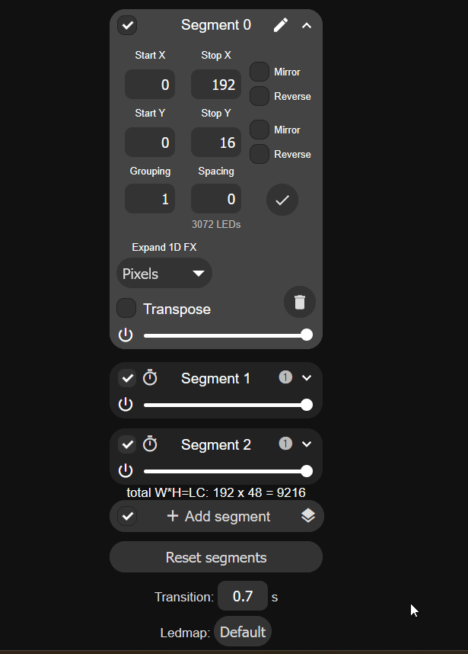The image size is (468, 654).
Task: Click the layers icon beside Add segment
Action: [308, 516]
